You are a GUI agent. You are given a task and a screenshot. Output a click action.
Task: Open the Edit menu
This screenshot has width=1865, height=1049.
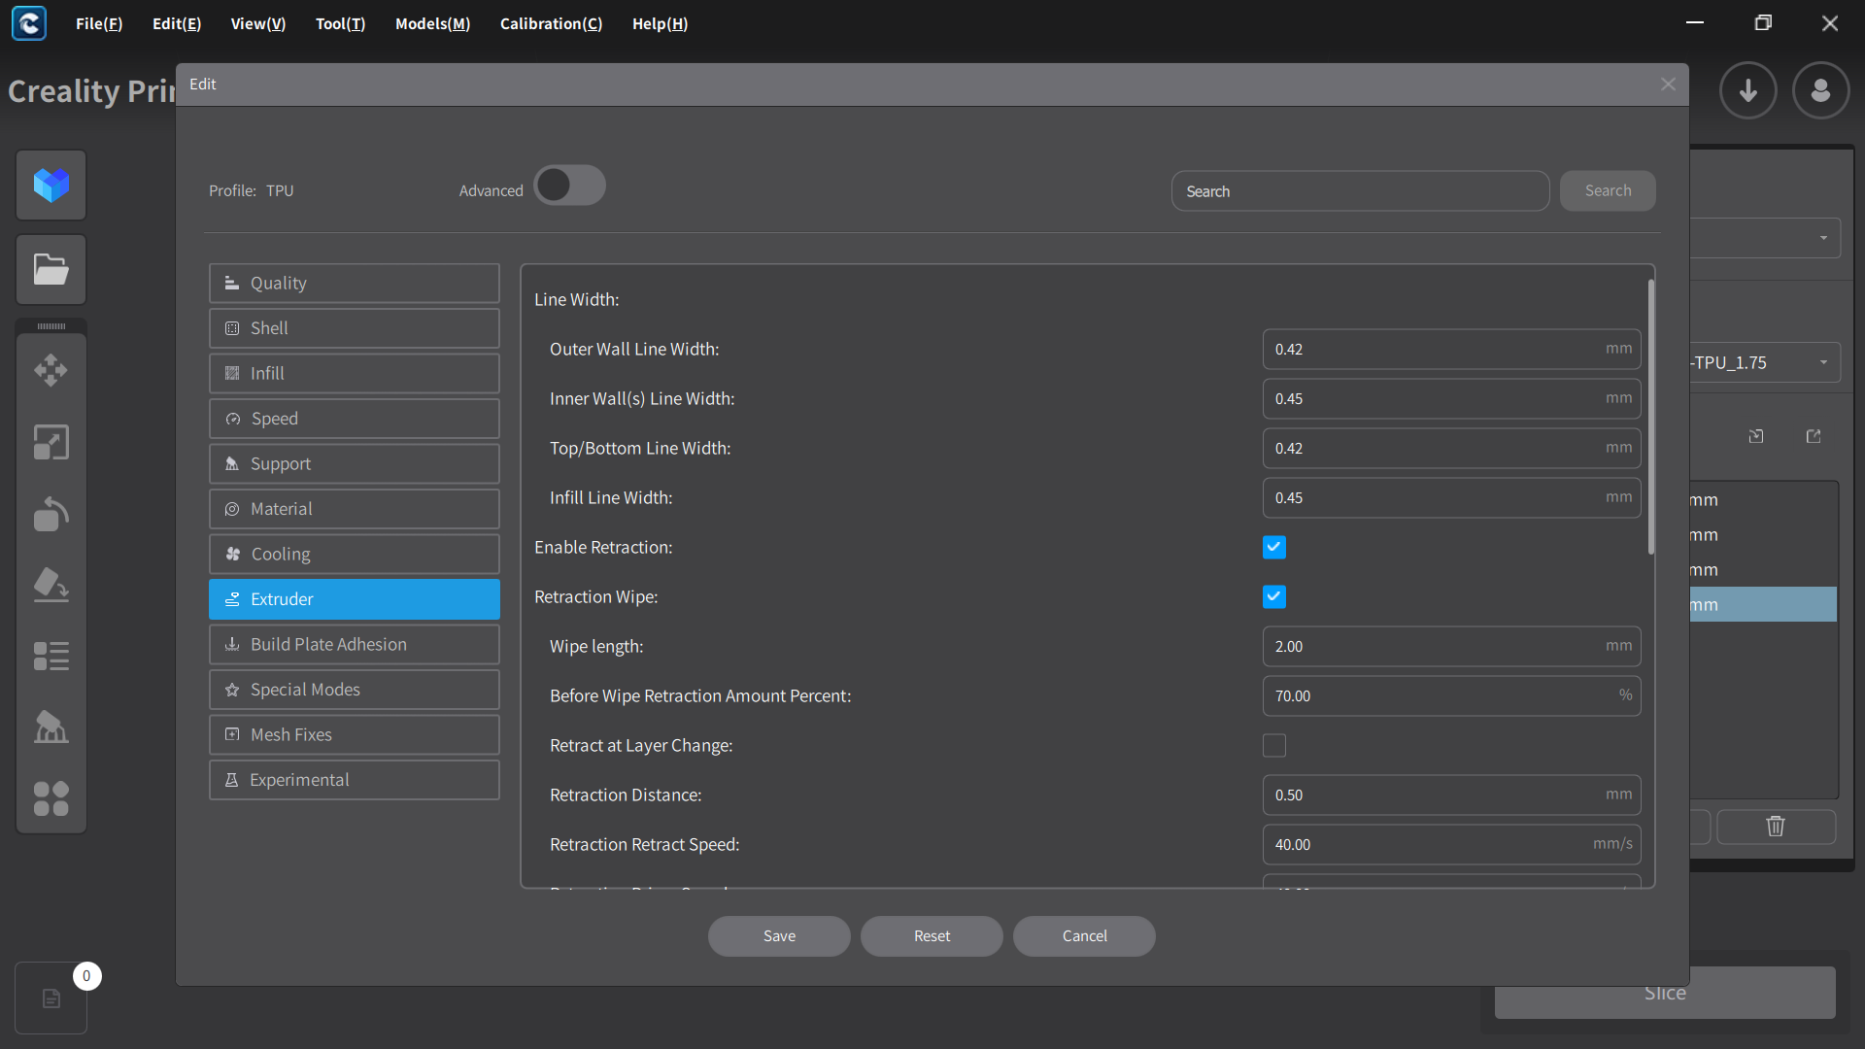177,23
